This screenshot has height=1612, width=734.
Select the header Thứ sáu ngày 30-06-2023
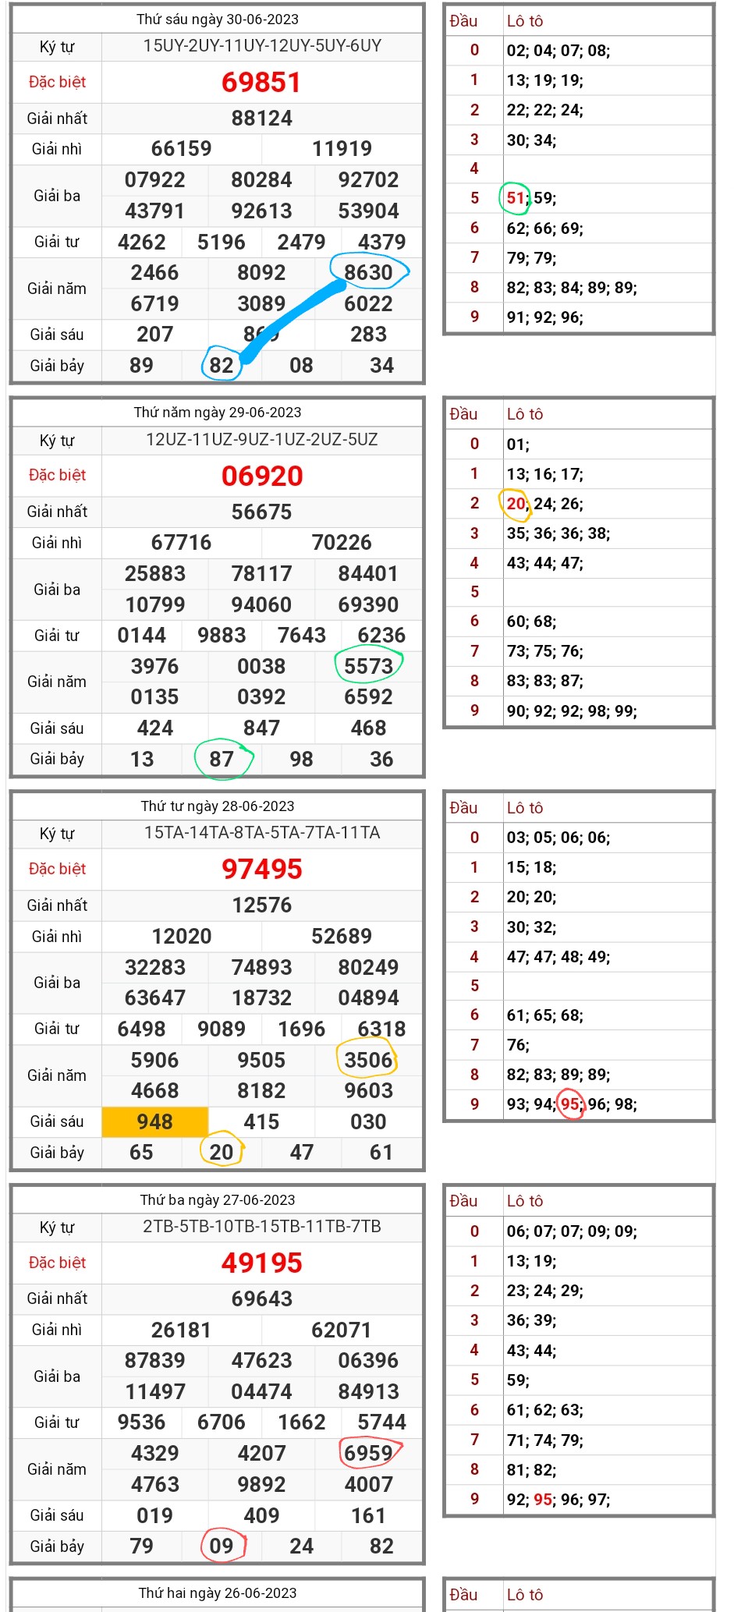pyautogui.click(x=217, y=19)
